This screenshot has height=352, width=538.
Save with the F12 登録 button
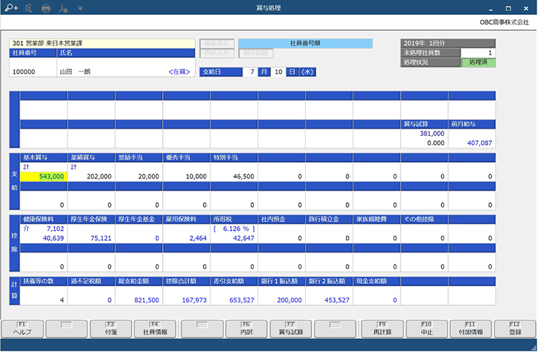click(x=516, y=330)
